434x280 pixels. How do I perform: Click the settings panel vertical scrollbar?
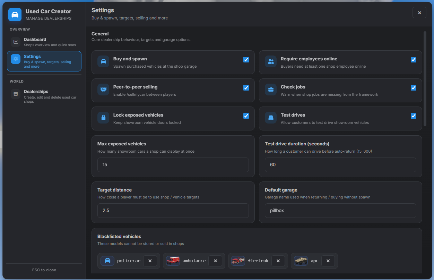(x=425, y=79)
